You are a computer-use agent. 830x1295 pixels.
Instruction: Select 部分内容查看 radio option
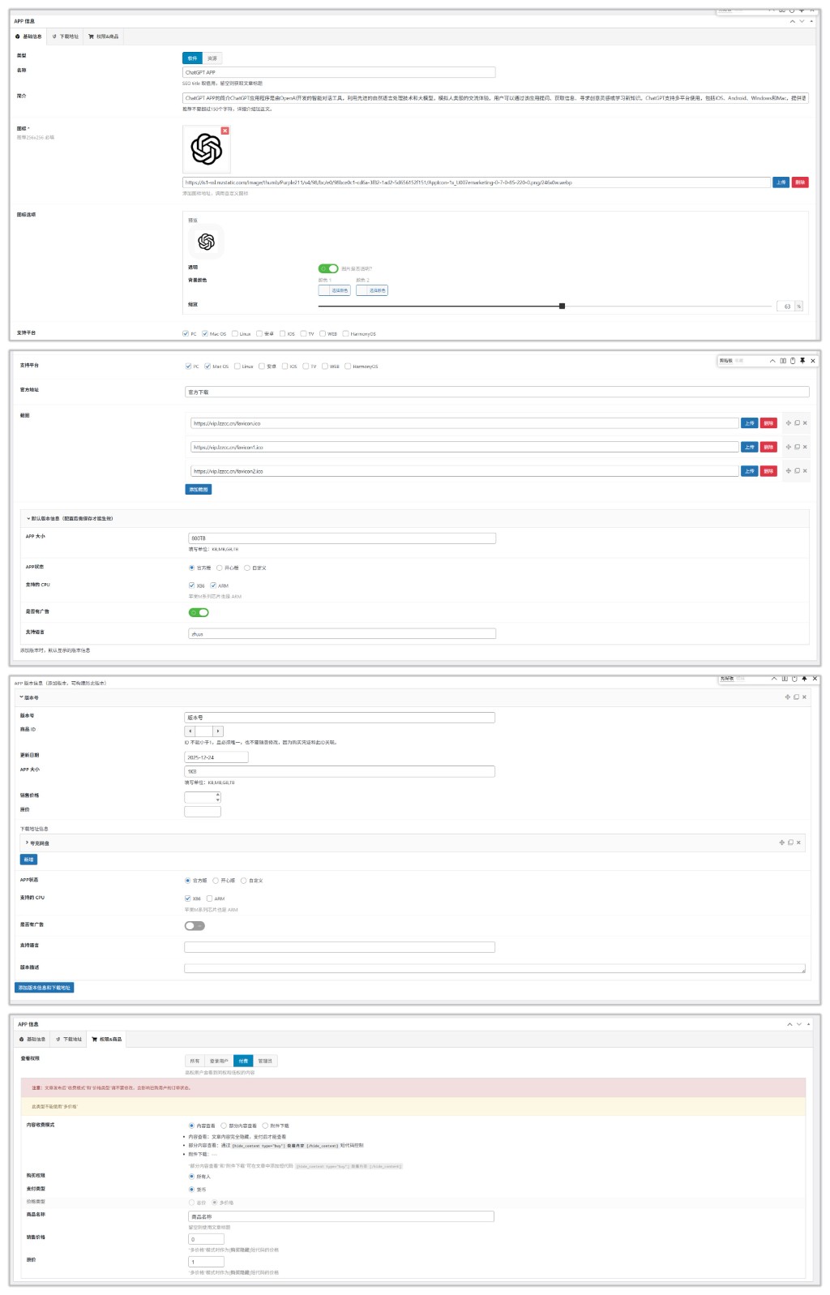[224, 1126]
